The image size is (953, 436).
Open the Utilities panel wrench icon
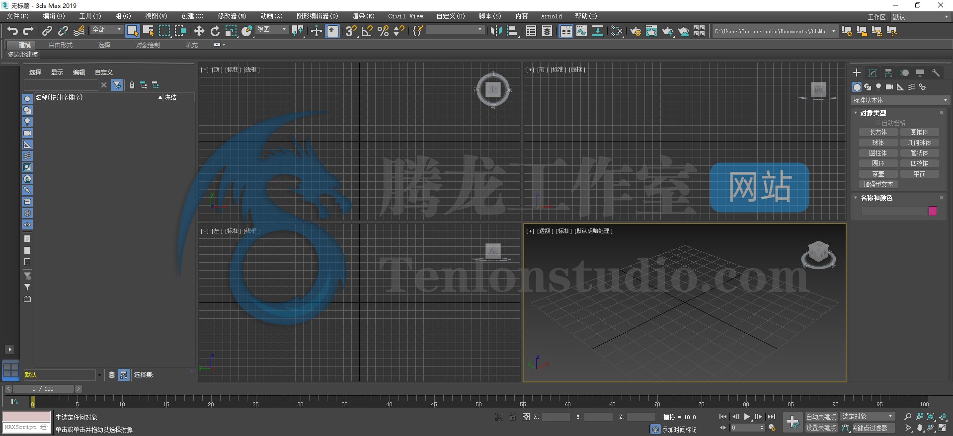point(936,73)
